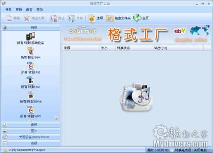Click the 所有转到移动设备 mobile device icon

[31, 37]
